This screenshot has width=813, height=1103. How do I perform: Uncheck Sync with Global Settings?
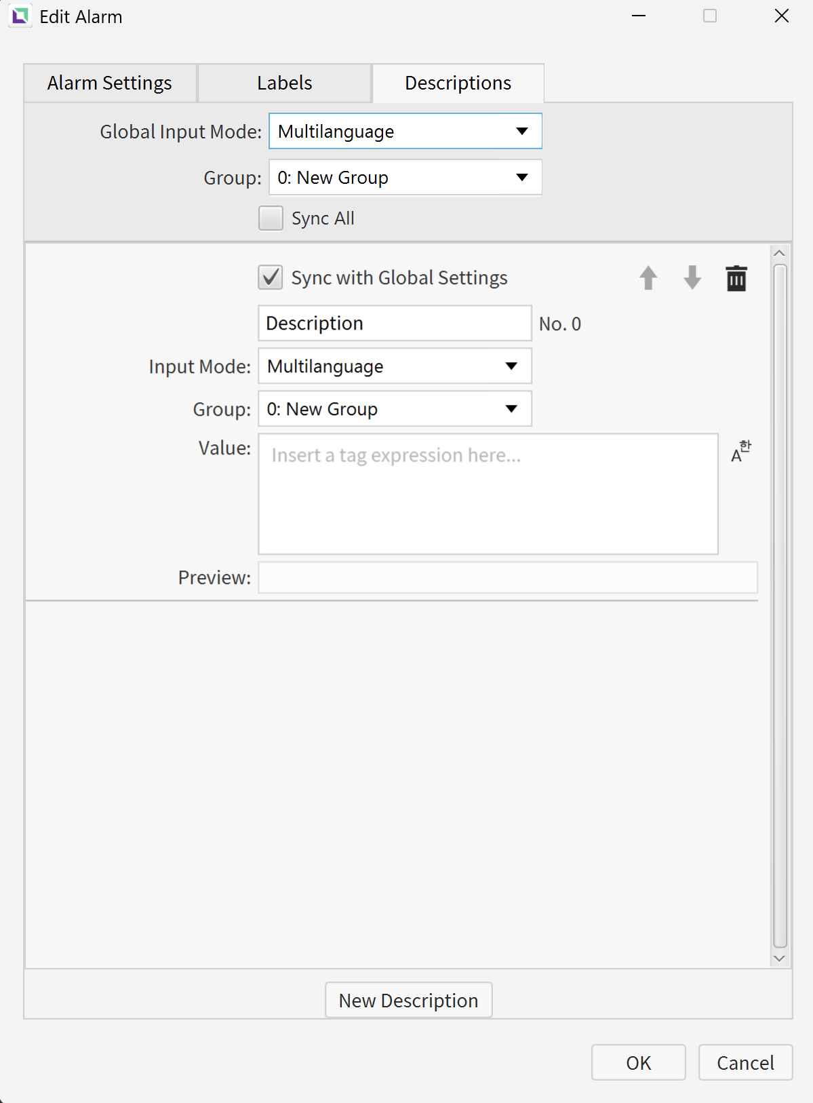[271, 277]
